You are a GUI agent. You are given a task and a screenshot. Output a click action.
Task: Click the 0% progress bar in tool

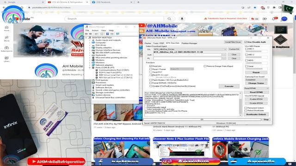(x=202, y=119)
